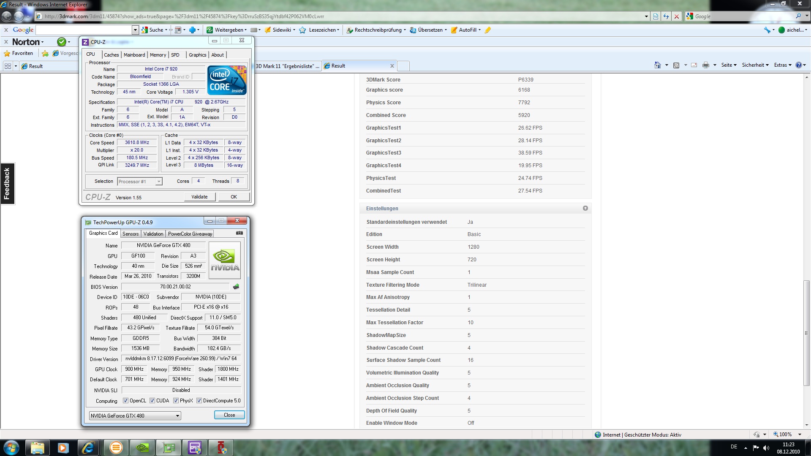Click the refresh icon beside address bar
This screenshot has height=456, width=811.
(x=666, y=16)
